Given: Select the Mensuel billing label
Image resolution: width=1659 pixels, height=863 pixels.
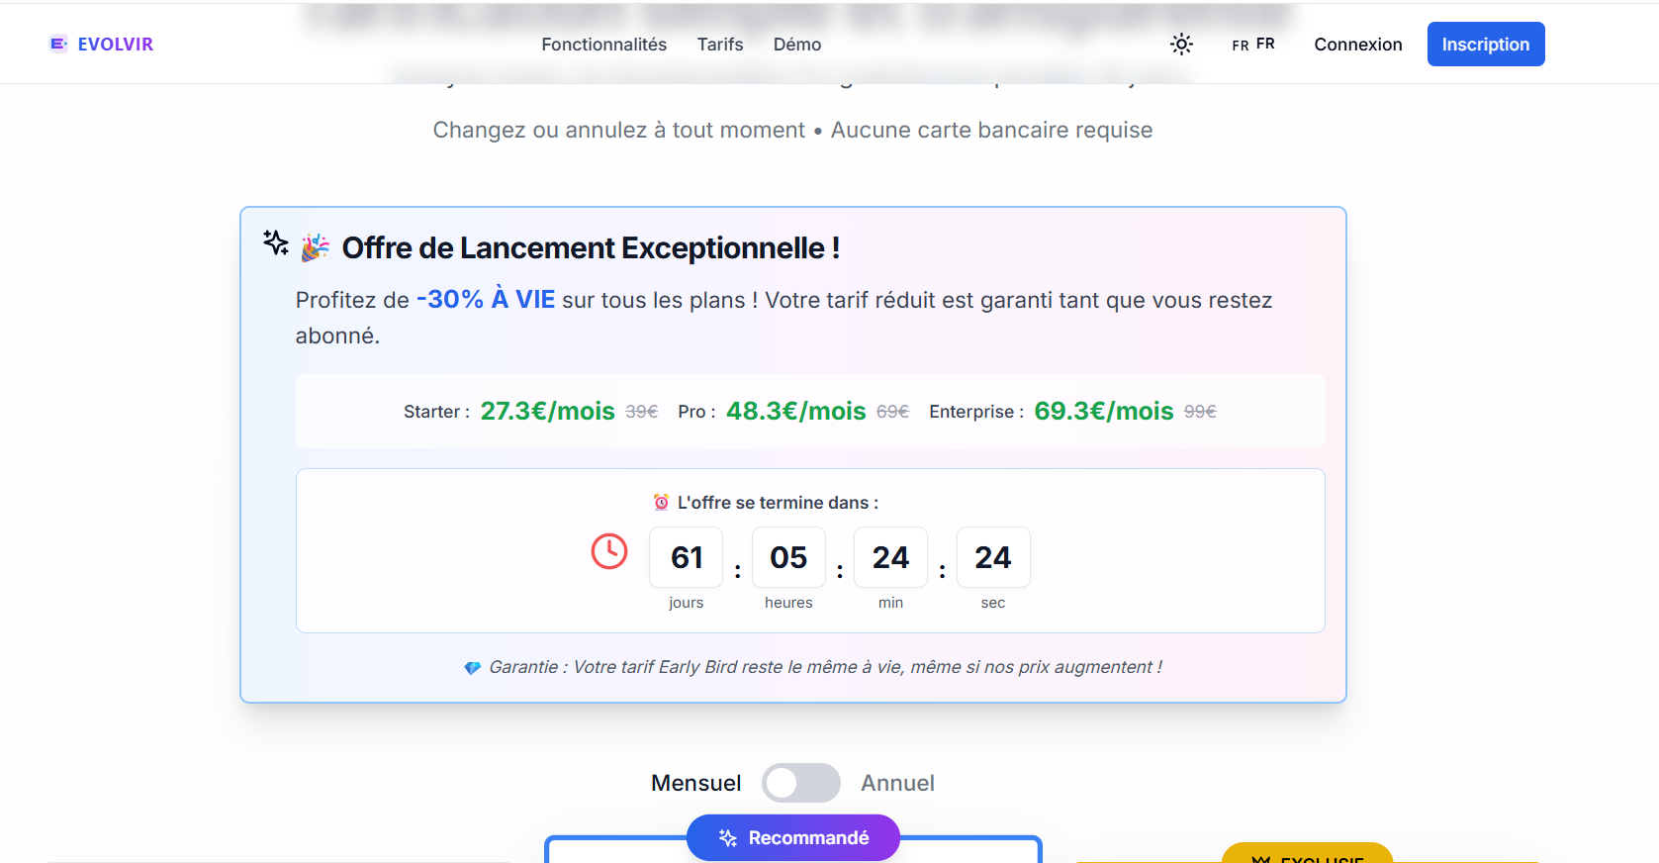Looking at the screenshot, I should tap(695, 783).
